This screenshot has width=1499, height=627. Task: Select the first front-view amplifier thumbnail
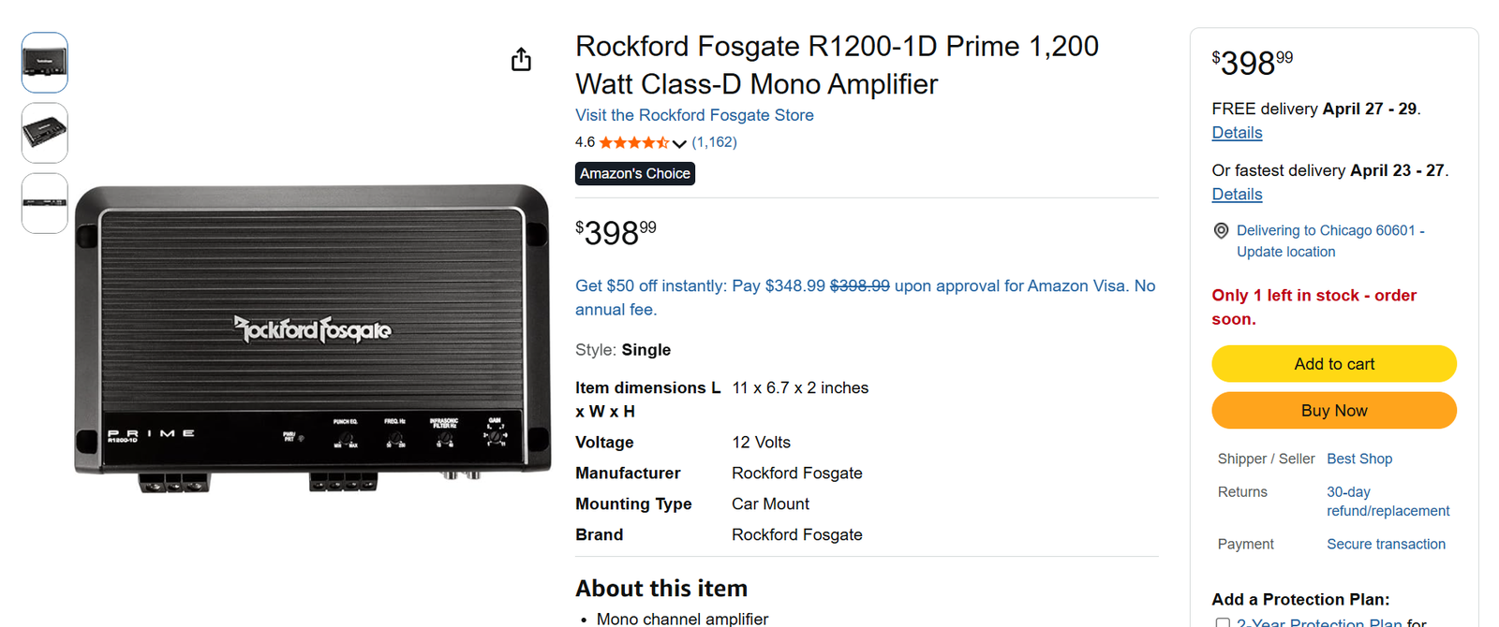[45, 63]
